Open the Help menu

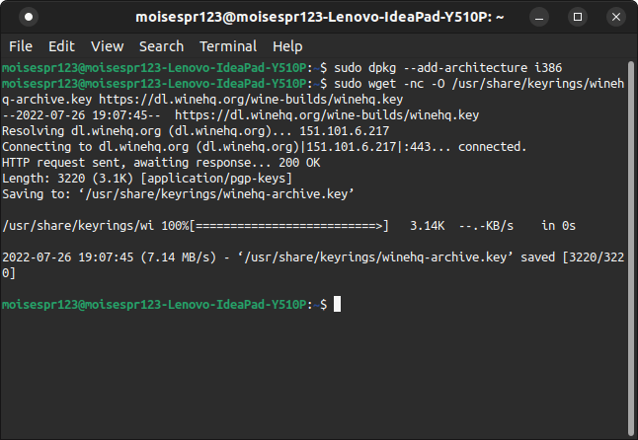[x=287, y=46]
